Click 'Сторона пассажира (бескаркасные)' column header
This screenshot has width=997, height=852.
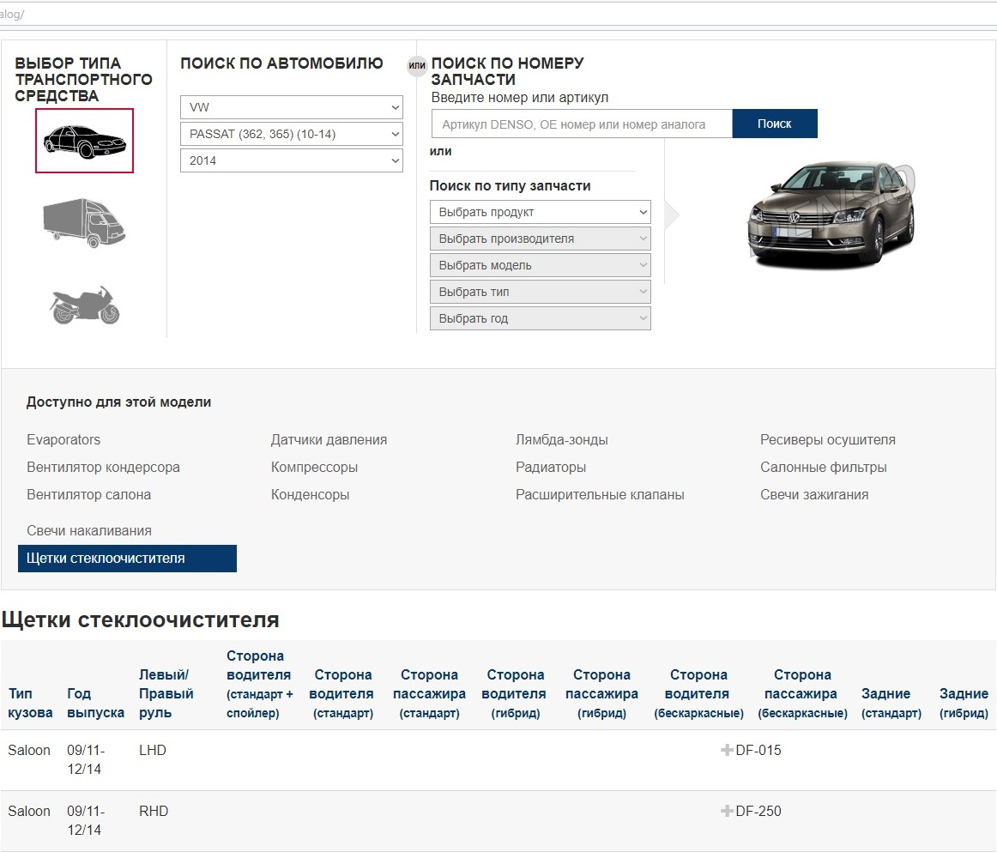(x=802, y=693)
